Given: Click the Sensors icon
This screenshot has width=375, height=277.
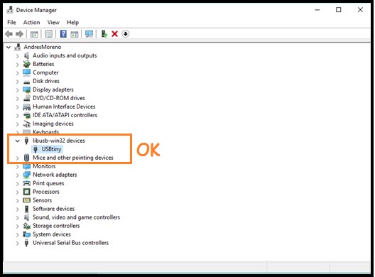Looking at the screenshot, I should [26, 200].
